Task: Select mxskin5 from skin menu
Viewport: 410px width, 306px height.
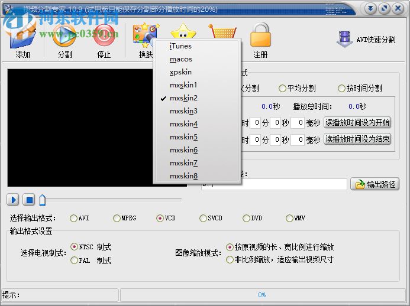Action: 196,137
